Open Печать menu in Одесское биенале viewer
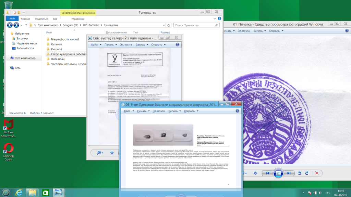The image size is (351, 197). point(144,111)
